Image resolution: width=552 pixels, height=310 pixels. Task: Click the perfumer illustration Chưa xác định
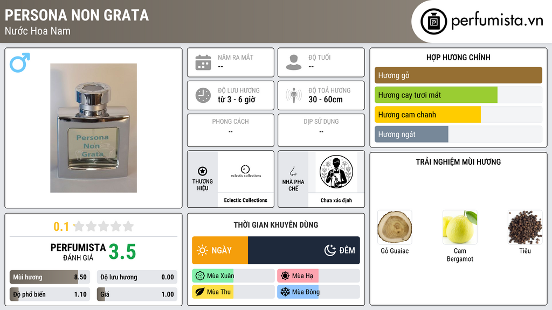[336, 172]
